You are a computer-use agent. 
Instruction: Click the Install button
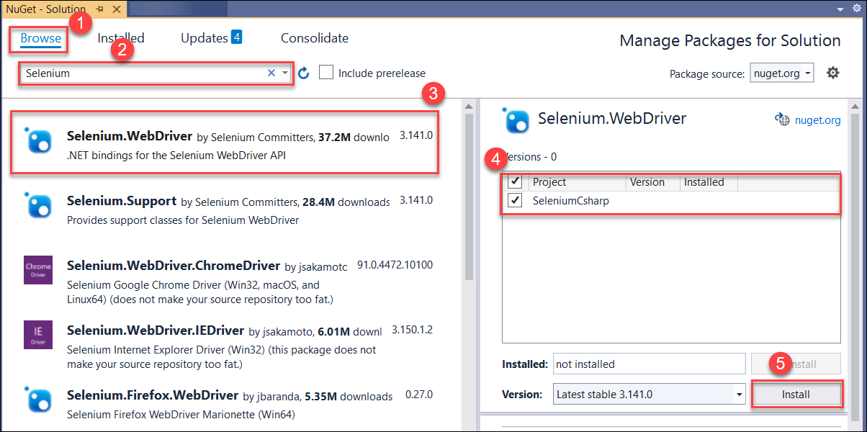click(x=796, y=395)
